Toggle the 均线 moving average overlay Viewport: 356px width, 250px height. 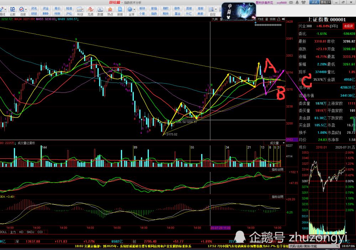[261, 19]
